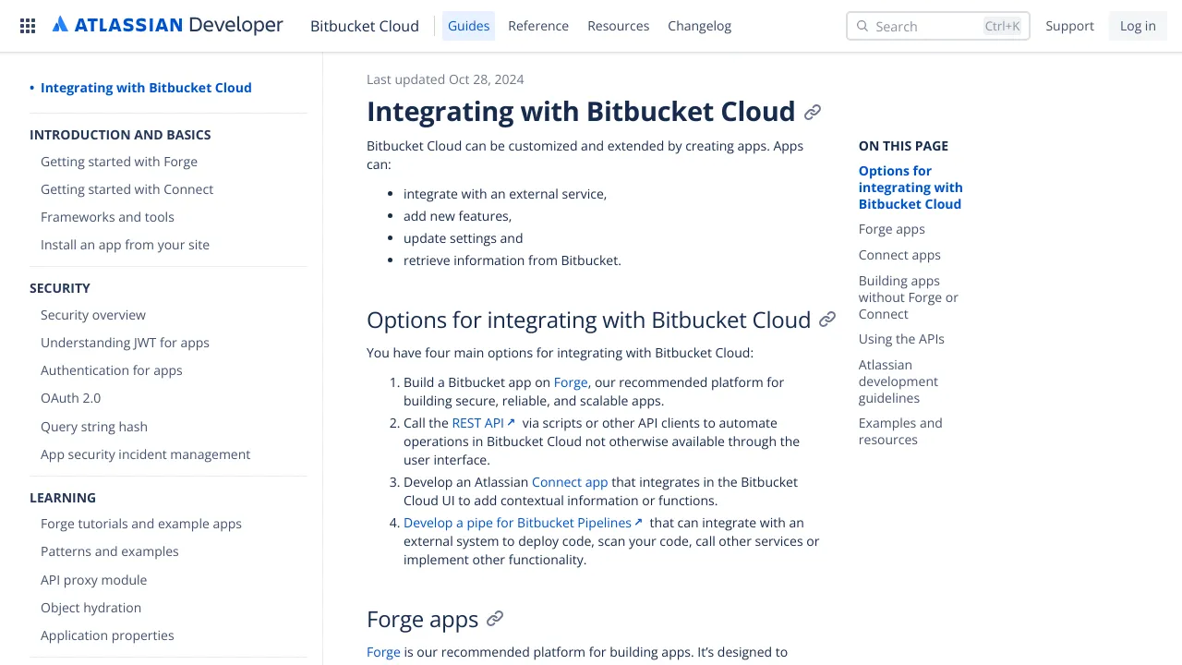
Task: Click Last updated Oct 28, 2024 text
Action: point(445,79)
